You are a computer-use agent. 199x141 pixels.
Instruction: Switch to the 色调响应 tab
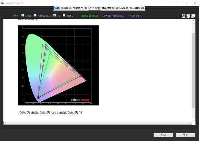(x=66, y=8)
